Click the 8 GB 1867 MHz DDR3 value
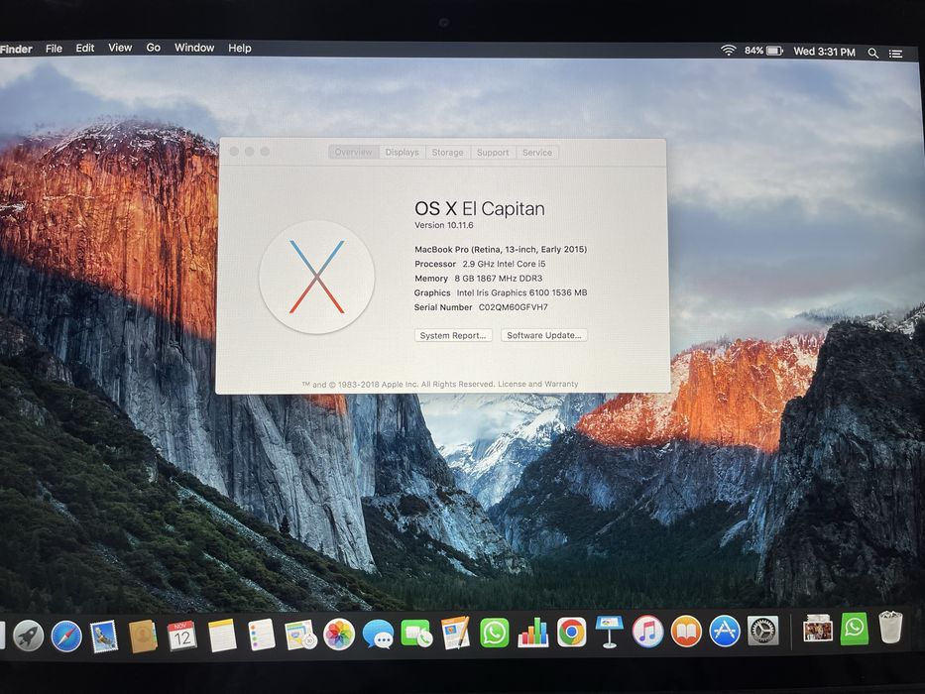The width and height of the screenshot is (925, 694). point(498,278)
